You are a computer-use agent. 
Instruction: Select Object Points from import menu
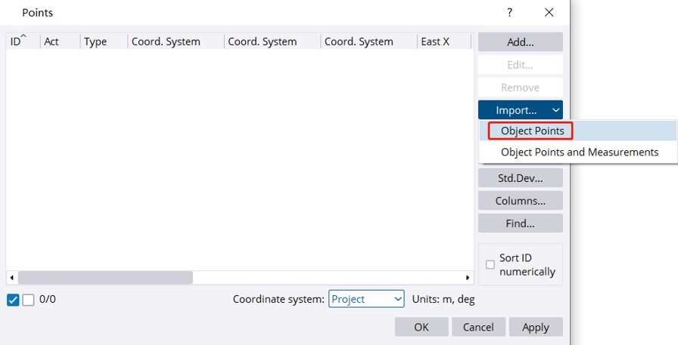click(x=532, y=131)
